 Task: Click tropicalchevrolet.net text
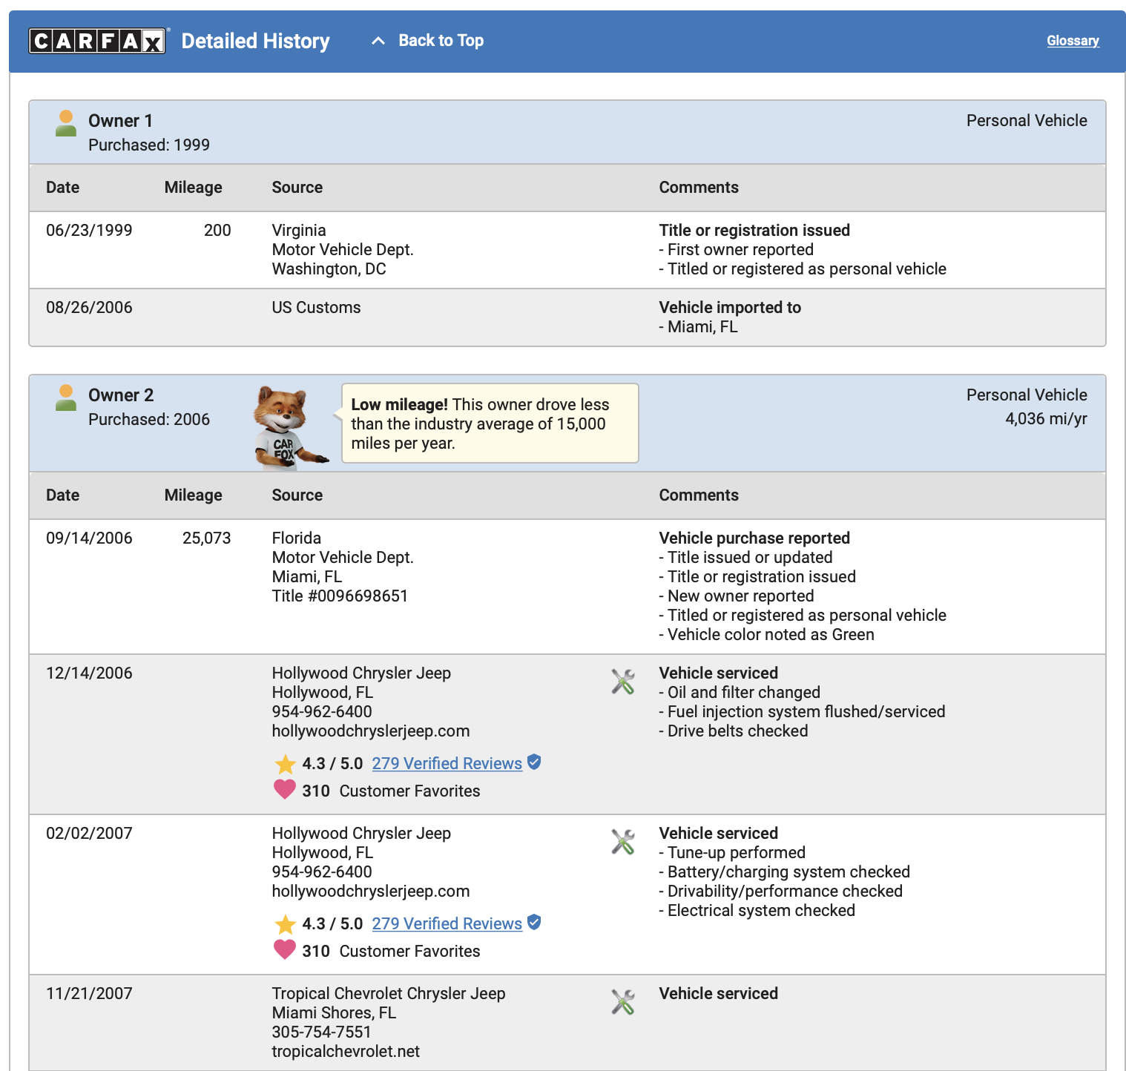coord(346,1051)
